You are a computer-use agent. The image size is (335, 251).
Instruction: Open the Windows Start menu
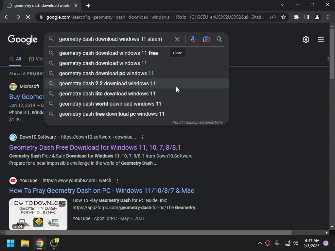pyautogui.click(x=10, y=243)
